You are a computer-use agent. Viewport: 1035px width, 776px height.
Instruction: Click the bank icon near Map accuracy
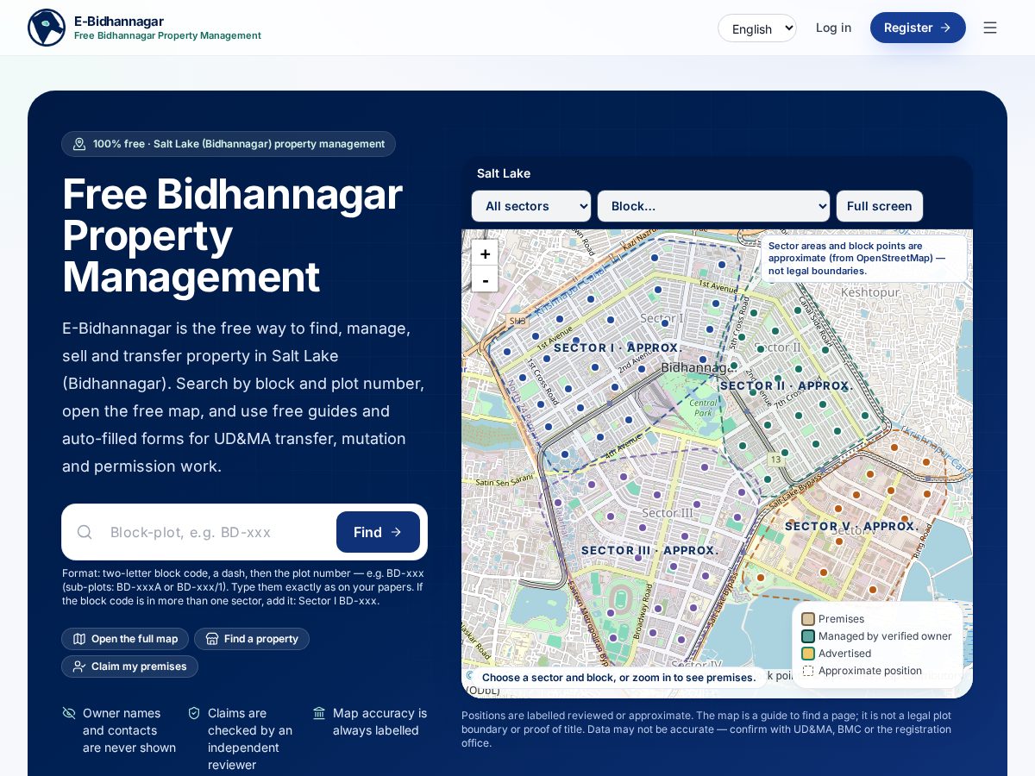point(319,713)
